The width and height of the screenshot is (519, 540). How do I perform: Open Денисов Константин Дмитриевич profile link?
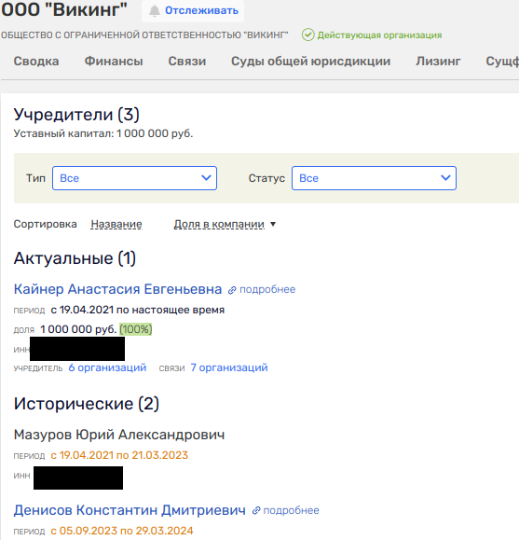pos(130,510)
